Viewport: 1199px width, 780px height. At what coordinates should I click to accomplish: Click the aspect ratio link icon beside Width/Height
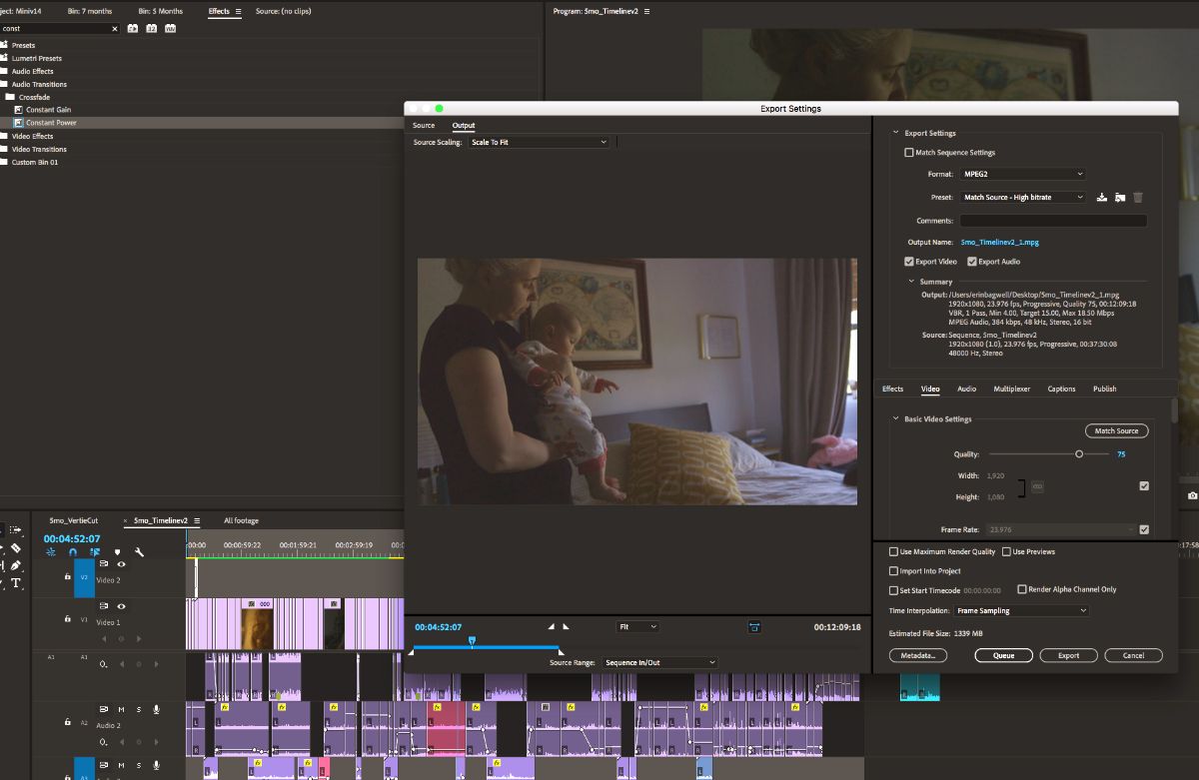[x=1037, y=486]
